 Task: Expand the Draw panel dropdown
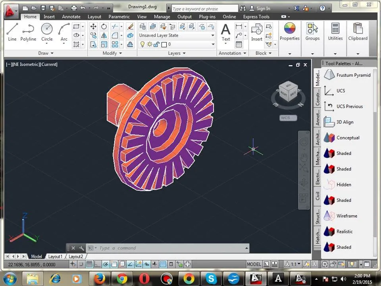pyautogui.click(x=46, y=53)
